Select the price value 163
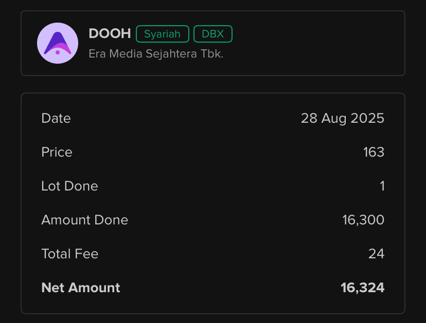This screenshot has height=323, width=426. tap(374, 152)
